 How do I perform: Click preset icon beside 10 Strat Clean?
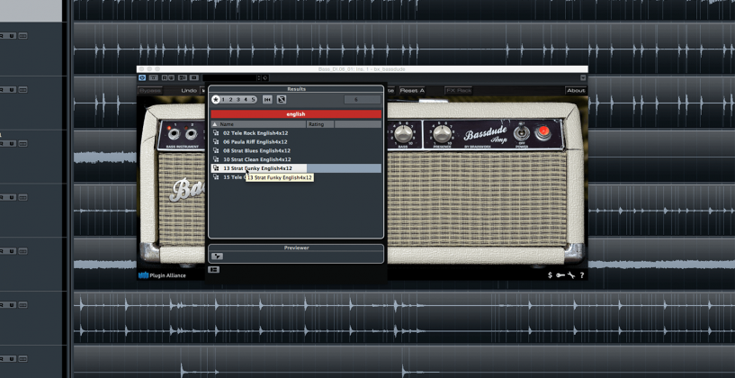216,159
